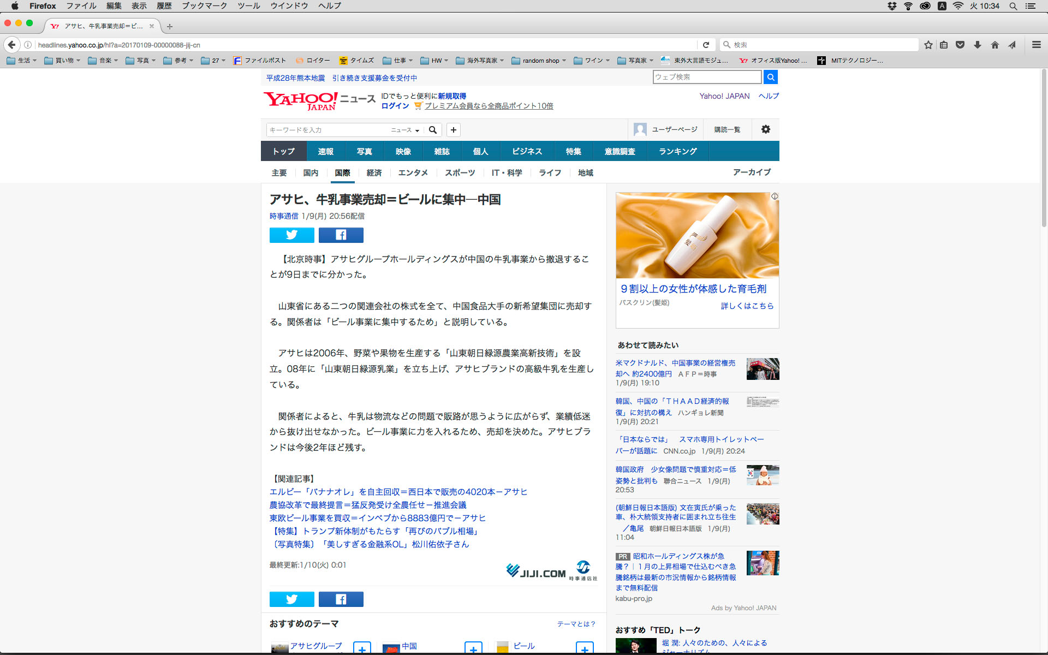The height and width of the screenshot is (655, 1048).
Task: Bookmark this page with star icon
Action: click(x=928, y=45)
